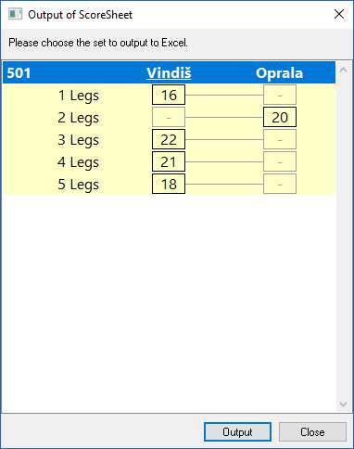Click the 4 Legs row label
354x449 pixels.
coord(79,162)
